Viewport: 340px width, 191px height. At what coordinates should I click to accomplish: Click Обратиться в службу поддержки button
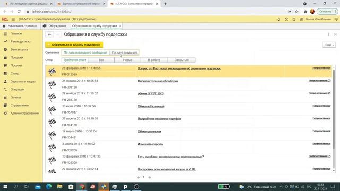pyautogui.click(x=74, y=45)
